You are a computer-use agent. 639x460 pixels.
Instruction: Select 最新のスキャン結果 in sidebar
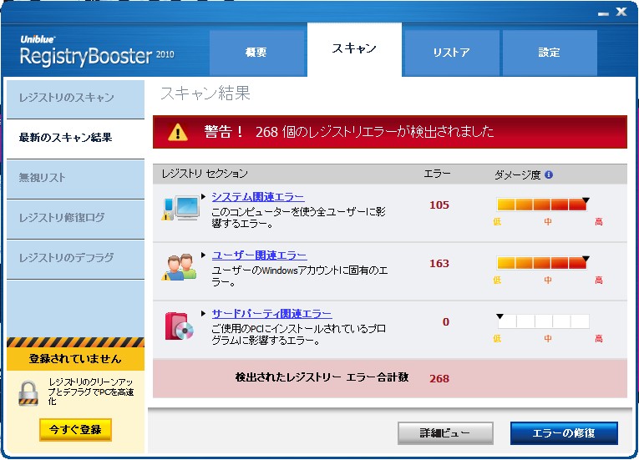pos(75,139)
